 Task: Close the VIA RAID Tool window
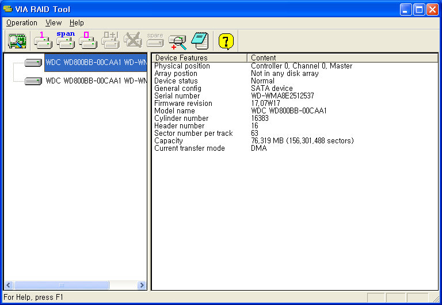pyautogui.click(x=432, y=10)
